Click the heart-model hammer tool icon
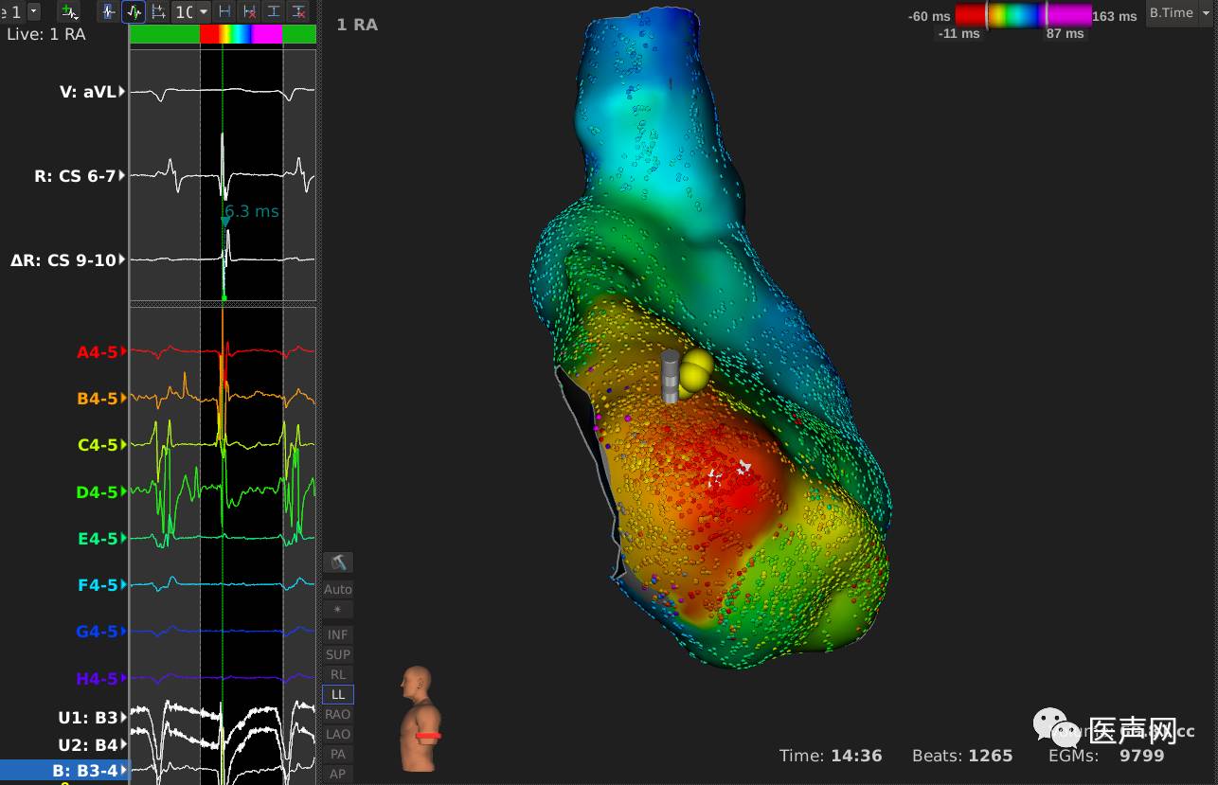 (337, 562)
